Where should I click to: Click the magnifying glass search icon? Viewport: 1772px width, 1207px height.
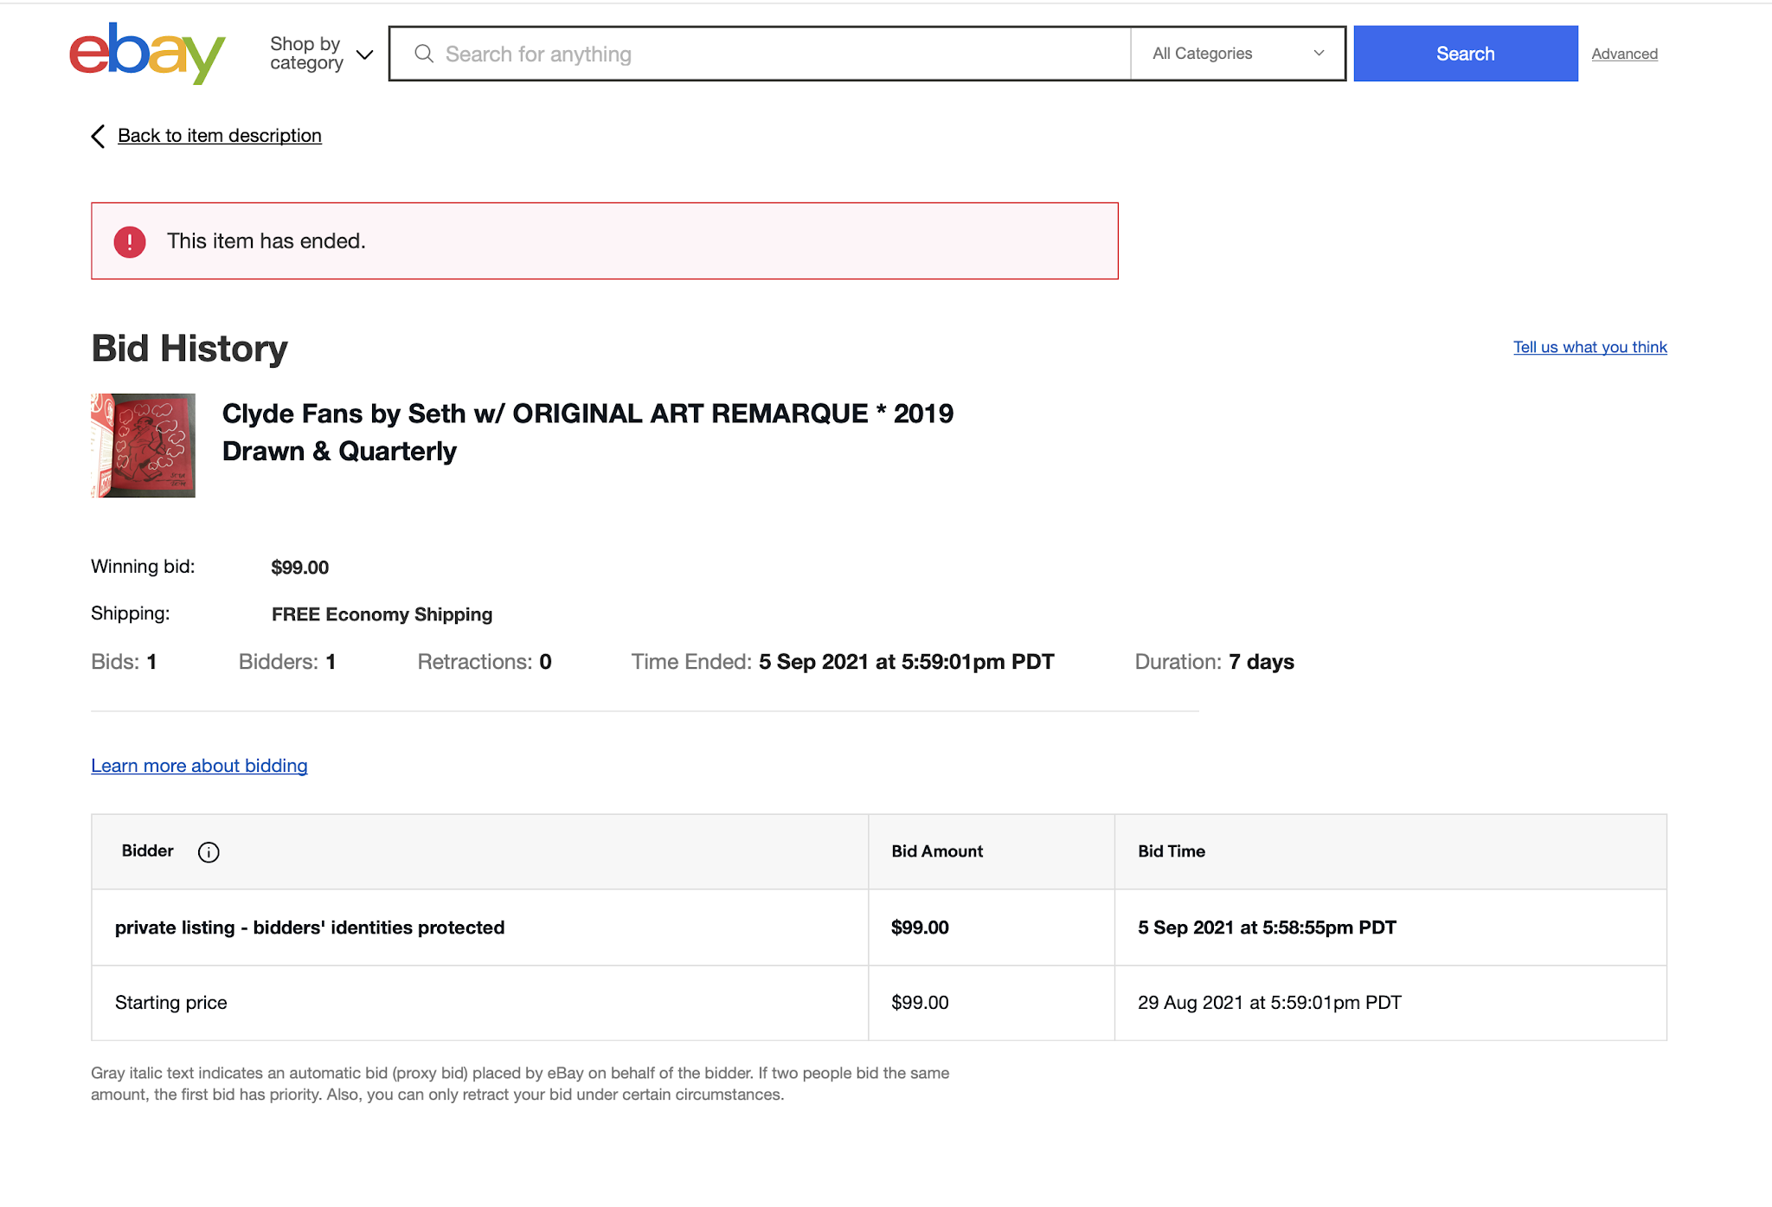coord(424,54)
